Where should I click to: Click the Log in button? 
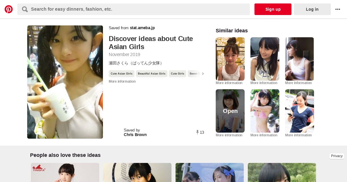[312, 9]
